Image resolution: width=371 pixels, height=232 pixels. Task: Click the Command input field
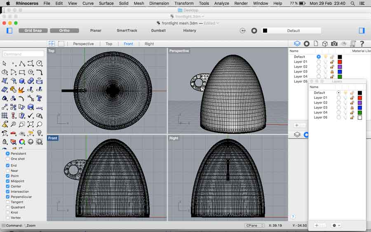[23, 54]
